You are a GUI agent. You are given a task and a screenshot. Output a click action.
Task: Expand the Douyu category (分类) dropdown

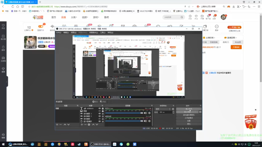[74, 17]
